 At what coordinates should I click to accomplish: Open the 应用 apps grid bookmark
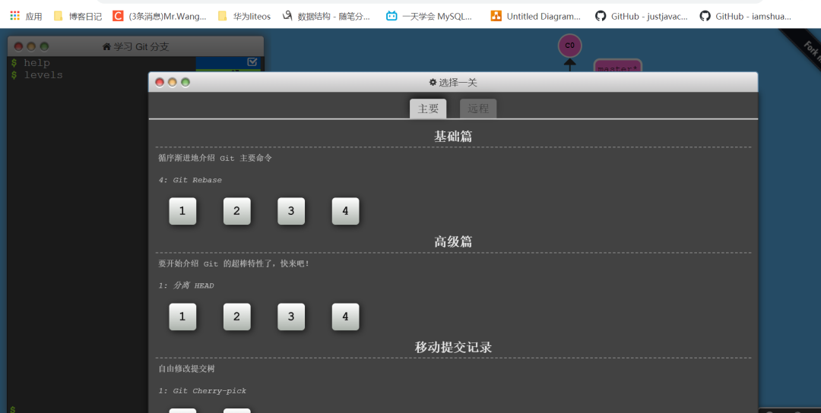point(26,16)
